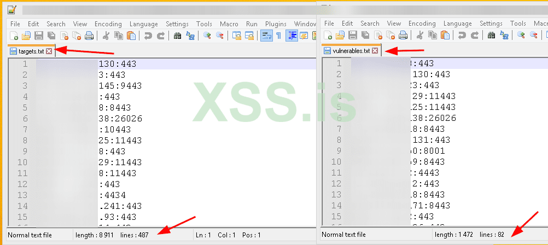The height and width of the screenshot is (245, 548).
Task: Click Zoom Out icon in targets.txt window
Action: pyautogui.click(x=220, y=36)
